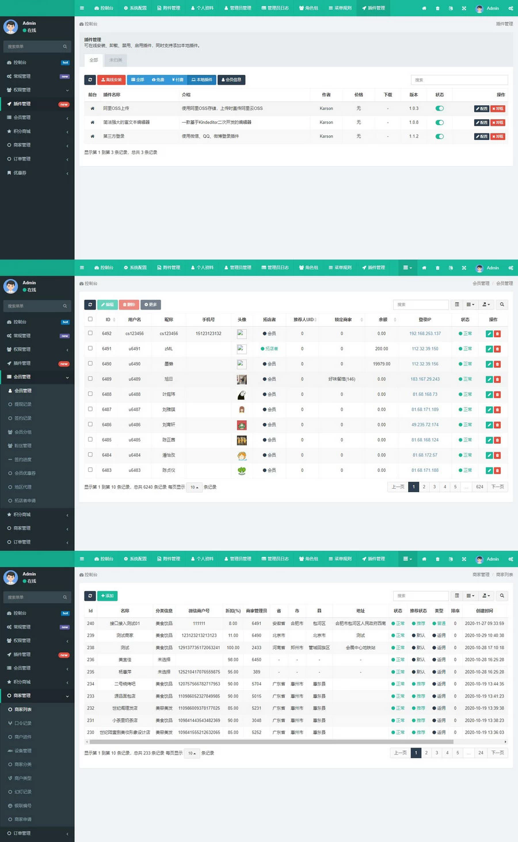Expand the 优惠券 sidebar menu
The height and width of the screenshot is (842, 518).
tap(37, 173)
